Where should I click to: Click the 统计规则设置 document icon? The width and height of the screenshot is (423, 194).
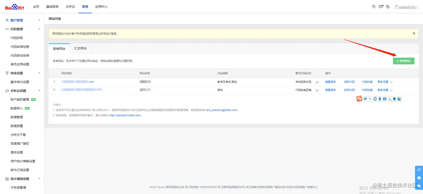pyautogui.click(x=7, y=179)
